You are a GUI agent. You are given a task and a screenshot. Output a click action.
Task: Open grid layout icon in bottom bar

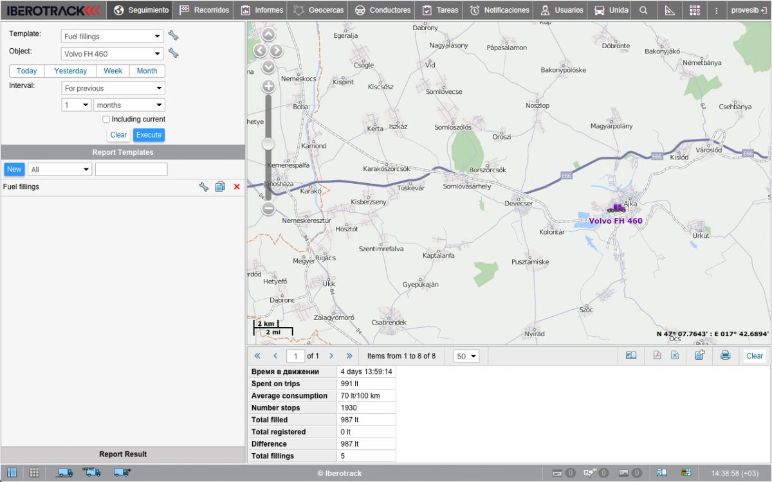point(34,473)
